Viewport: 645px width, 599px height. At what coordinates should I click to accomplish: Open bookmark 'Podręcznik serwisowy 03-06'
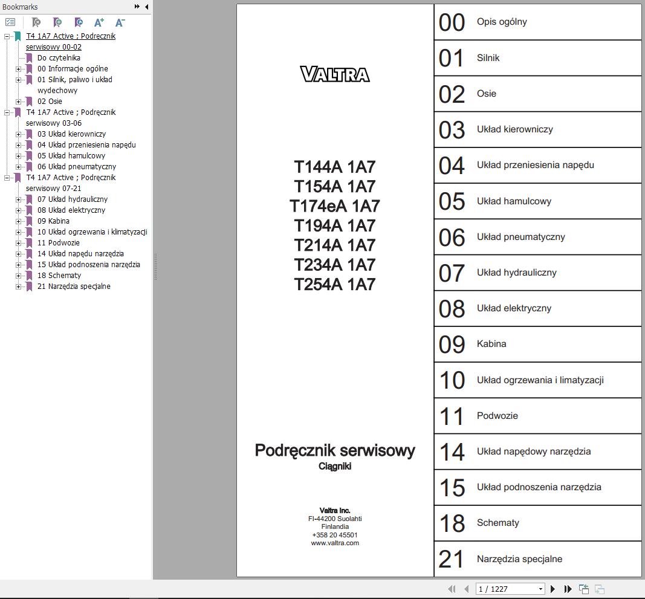point(71,118)
